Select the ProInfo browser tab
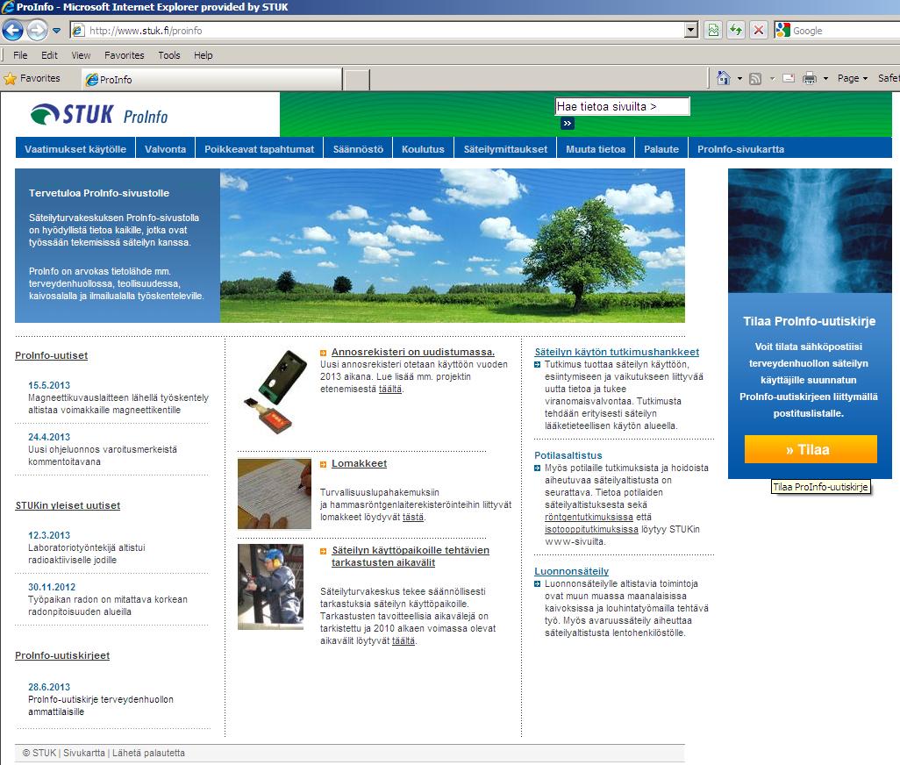The width and height of the screenshot is (900, 765). (x=212, y=79)
